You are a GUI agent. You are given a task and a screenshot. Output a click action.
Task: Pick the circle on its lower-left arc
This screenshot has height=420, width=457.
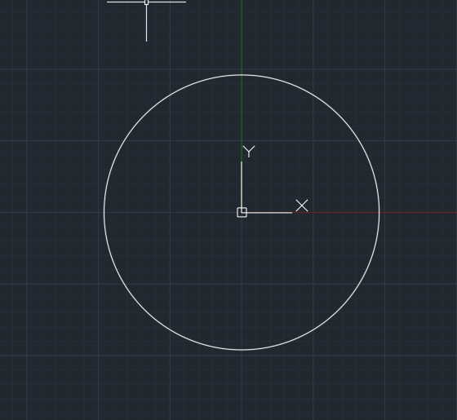click(144, 310)
